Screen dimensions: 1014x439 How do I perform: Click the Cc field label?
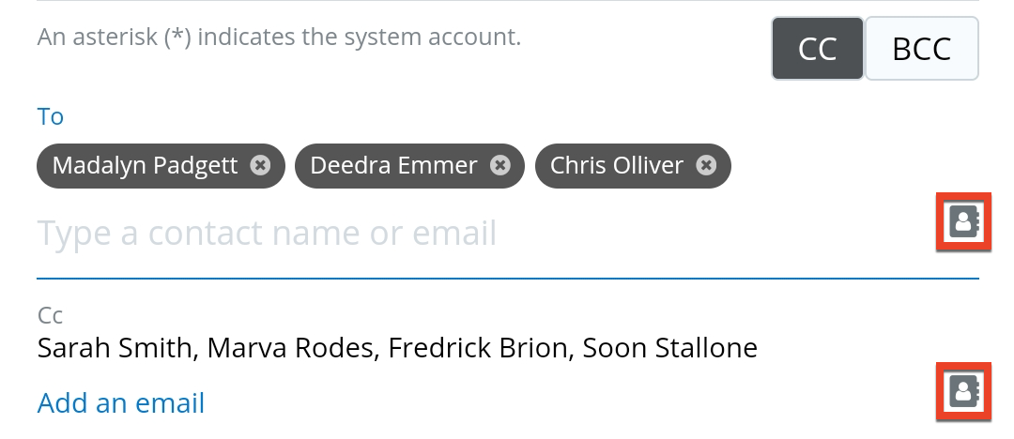50,315
